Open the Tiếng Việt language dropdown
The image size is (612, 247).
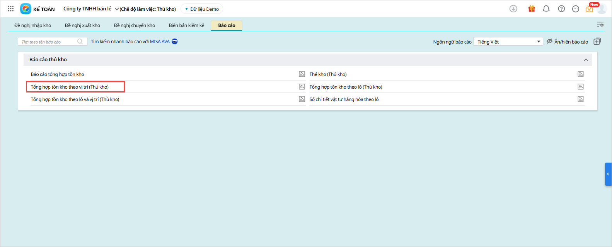tap(508, 42)
